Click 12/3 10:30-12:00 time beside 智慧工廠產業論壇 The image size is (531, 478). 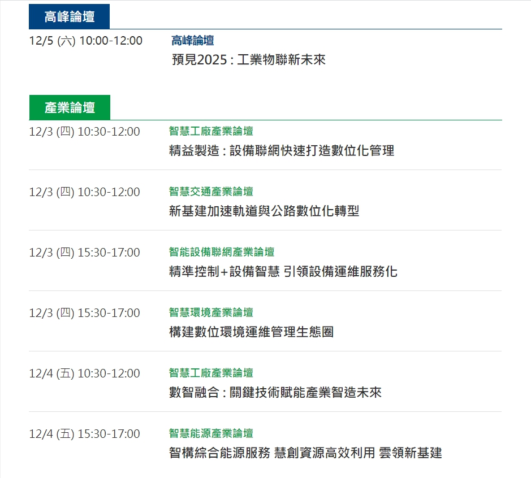[x=84, y=132]
